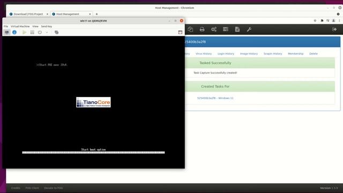The height and width of the screenshot is (193, 343).
Task: Open Chromium extensions puzzle icon
Action: pyautogui.click(x=322, y=20)
